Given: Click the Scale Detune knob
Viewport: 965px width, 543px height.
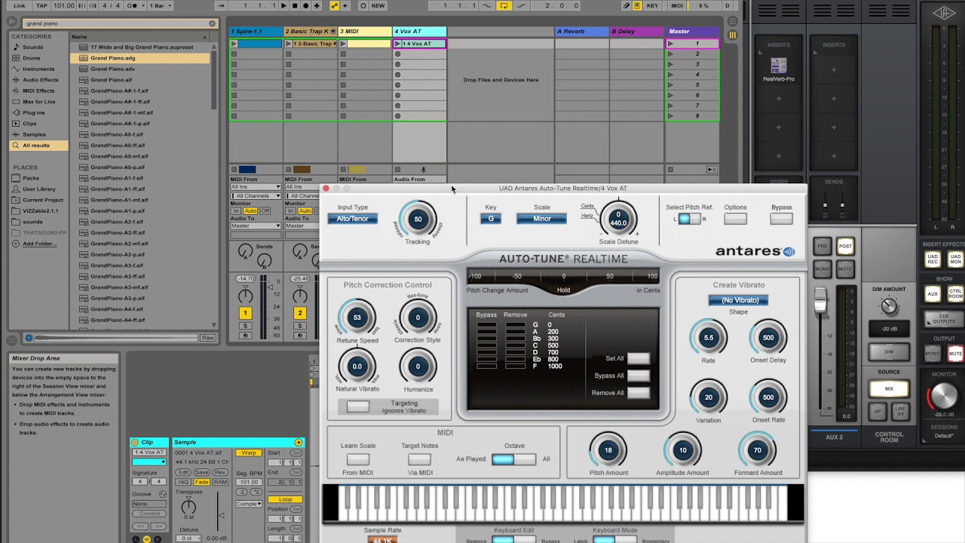Looking at the screenshot, I should click(618, 219).
